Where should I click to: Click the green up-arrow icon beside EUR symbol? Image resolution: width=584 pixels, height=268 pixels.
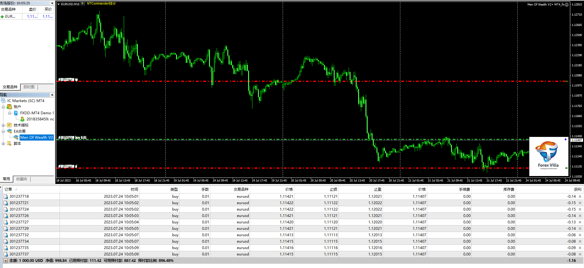click(x=2, y=17)
